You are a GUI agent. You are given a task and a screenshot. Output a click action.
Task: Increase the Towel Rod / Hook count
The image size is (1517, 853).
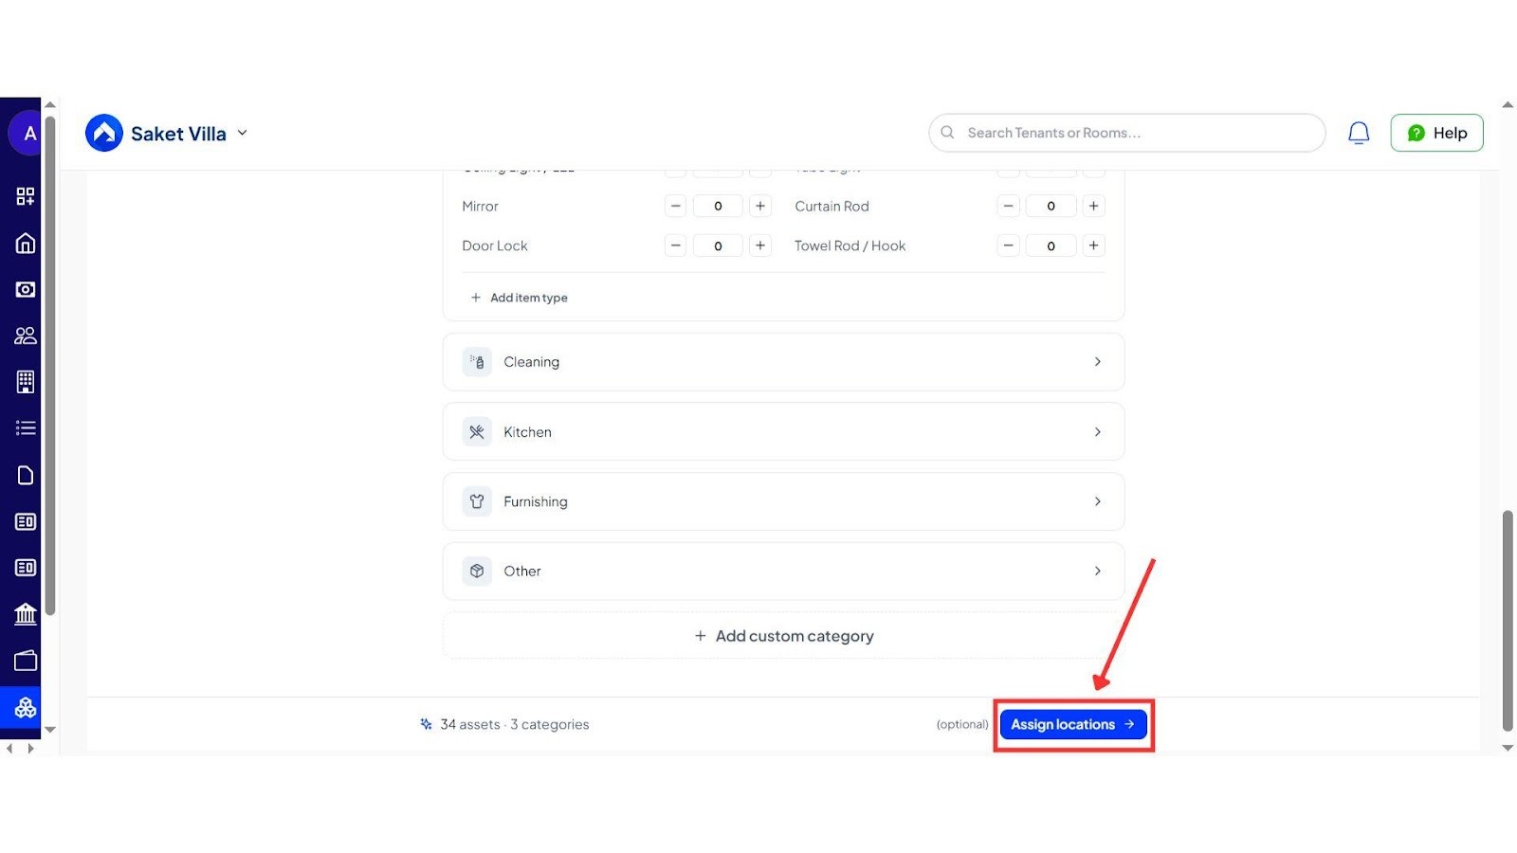click(x=1093, y=245)
